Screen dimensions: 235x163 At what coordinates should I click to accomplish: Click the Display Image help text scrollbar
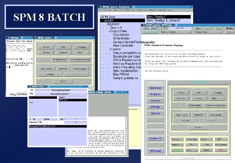(127, 135)
